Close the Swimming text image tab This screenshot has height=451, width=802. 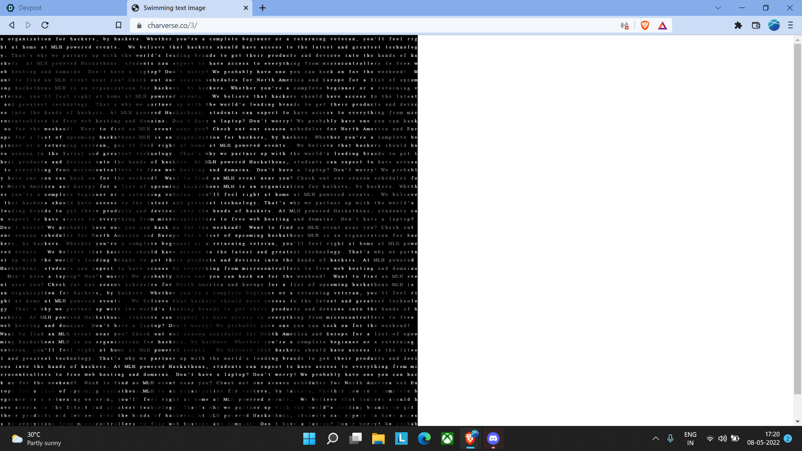click(246, 8)
